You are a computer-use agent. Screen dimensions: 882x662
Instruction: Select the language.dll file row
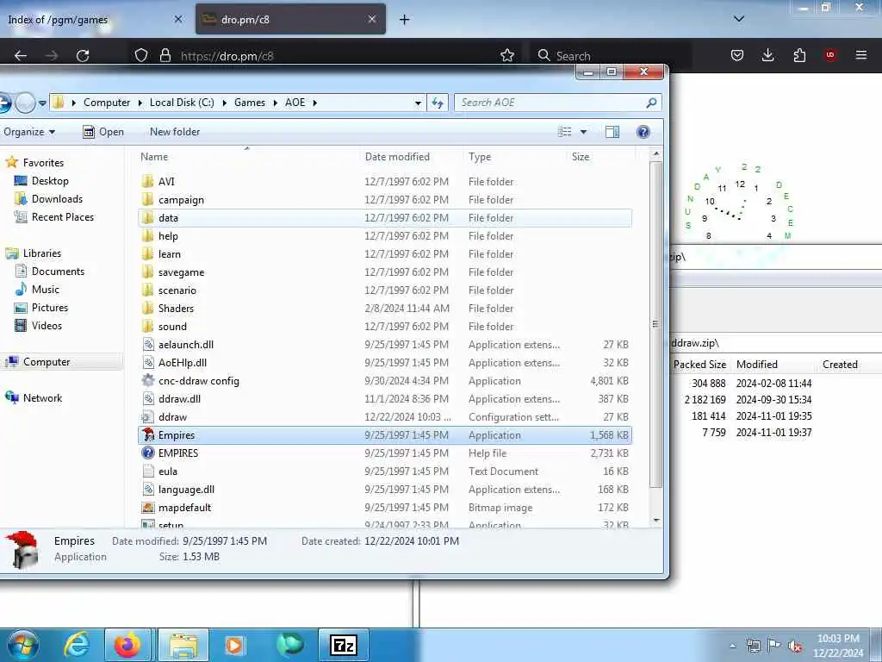click(385, 490)
